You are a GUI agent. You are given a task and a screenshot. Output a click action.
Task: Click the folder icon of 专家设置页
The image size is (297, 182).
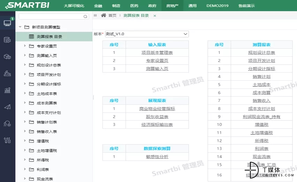pyautogui.click(x=31, y=46)
